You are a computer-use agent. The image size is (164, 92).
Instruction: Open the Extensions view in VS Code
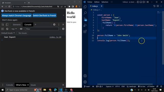85,31
